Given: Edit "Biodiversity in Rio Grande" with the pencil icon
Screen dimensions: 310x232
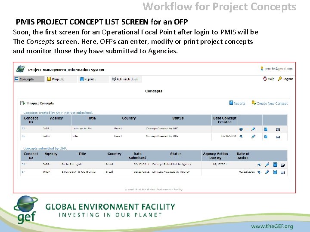Looking at the screenshot, I should 267,172.
